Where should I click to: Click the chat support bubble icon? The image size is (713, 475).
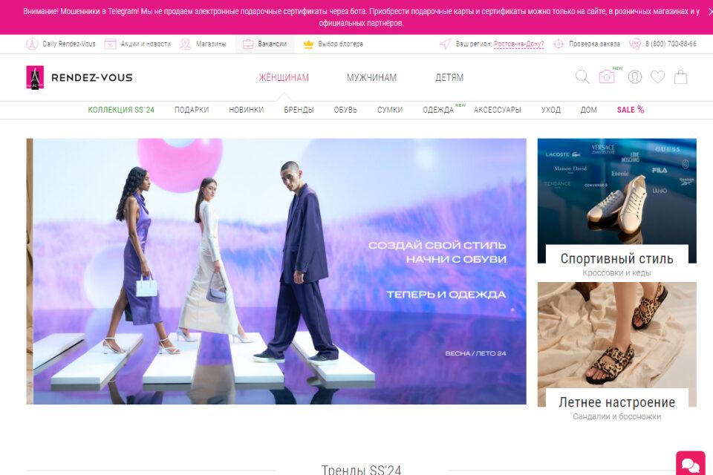coord(690,464)
